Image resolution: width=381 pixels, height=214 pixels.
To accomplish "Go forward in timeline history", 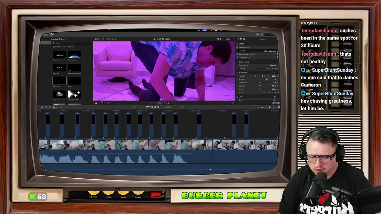I will (182, 107).
